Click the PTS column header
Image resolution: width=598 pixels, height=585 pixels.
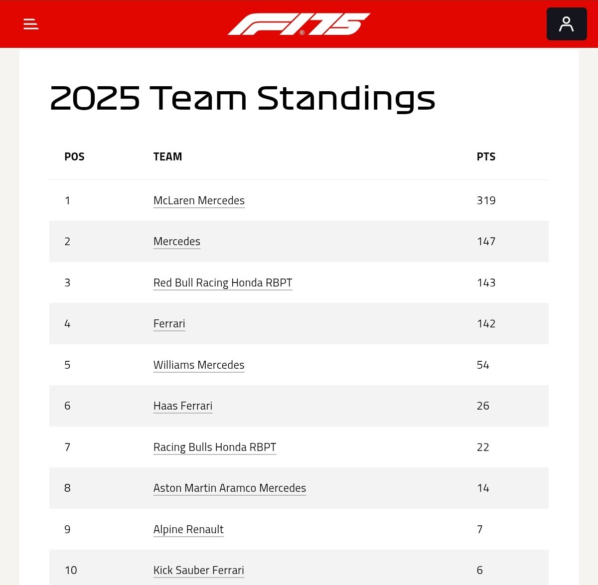486,156
